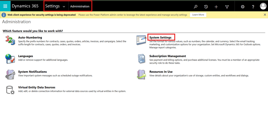Open the user profile avatar
This screenshot has width=268, height=122.
(x=263, y=7)
